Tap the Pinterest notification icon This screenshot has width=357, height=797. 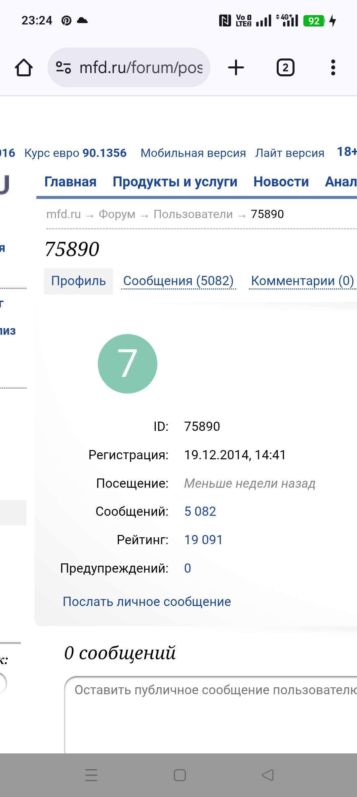(x=66, y=20)
